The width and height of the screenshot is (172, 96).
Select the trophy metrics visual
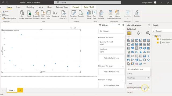(148, 60)
